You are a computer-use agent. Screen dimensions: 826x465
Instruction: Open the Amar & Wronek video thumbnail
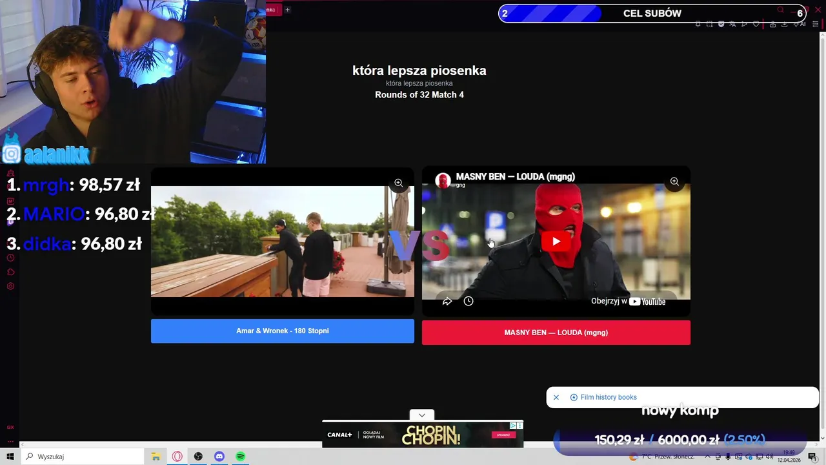coord(283,242)
